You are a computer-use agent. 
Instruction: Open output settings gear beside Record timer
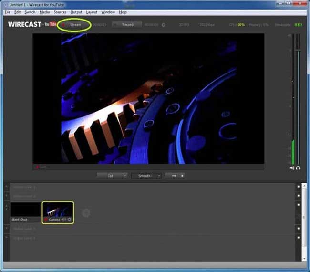pyautogui.click(x=164, y=24)
